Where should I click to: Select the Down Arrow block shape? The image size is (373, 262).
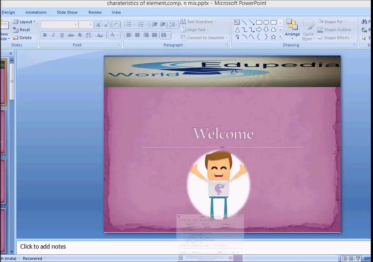coord(266,29)
